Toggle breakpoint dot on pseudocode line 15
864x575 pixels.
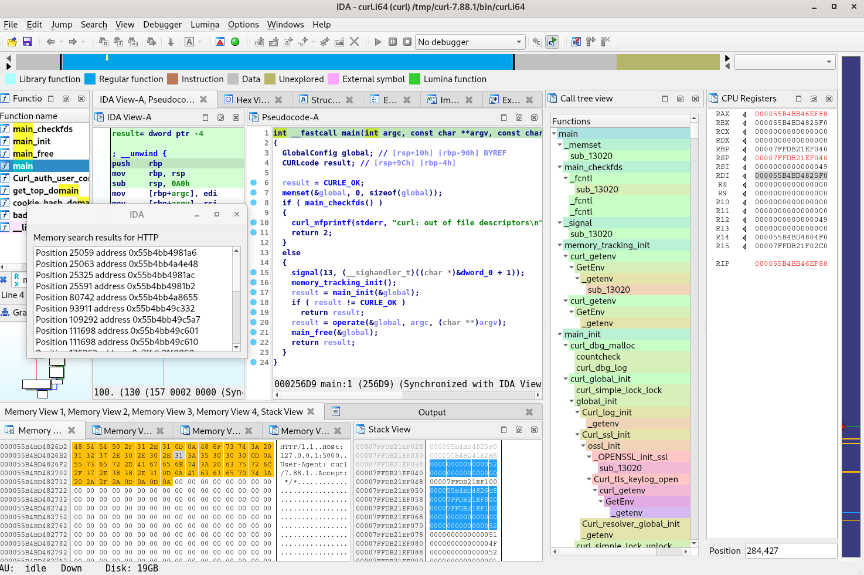[253, 272]
